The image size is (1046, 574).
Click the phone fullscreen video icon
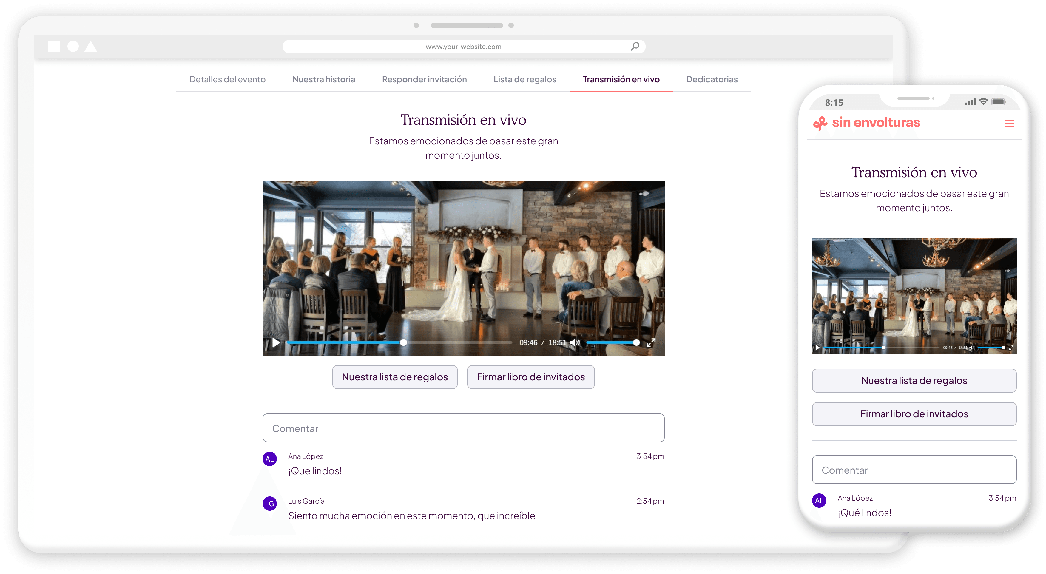click(1011, 348)
